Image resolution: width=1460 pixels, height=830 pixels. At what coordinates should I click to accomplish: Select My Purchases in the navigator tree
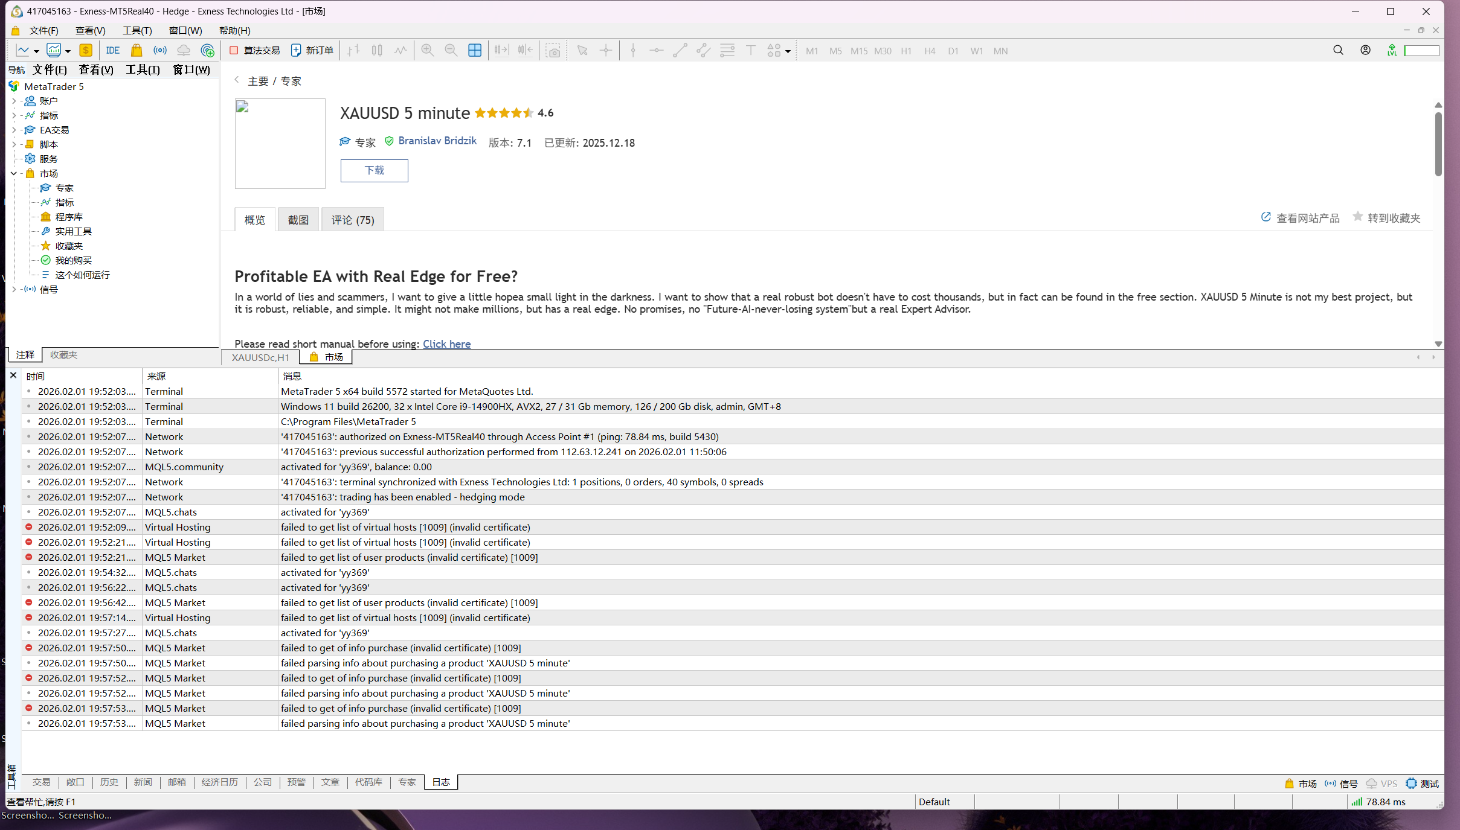(73, 260)
